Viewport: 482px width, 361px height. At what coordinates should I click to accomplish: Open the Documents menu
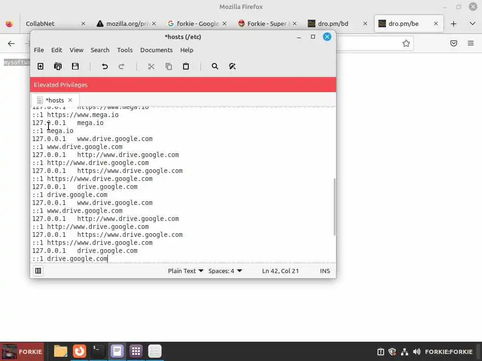coord(156,50)
